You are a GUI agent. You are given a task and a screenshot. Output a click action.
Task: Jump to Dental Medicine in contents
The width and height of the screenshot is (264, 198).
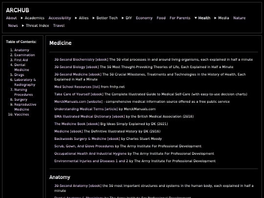[22, 67]
